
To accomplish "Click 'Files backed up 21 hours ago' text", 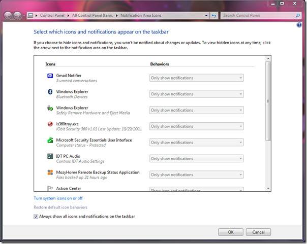I will click(x=82, y=178).
